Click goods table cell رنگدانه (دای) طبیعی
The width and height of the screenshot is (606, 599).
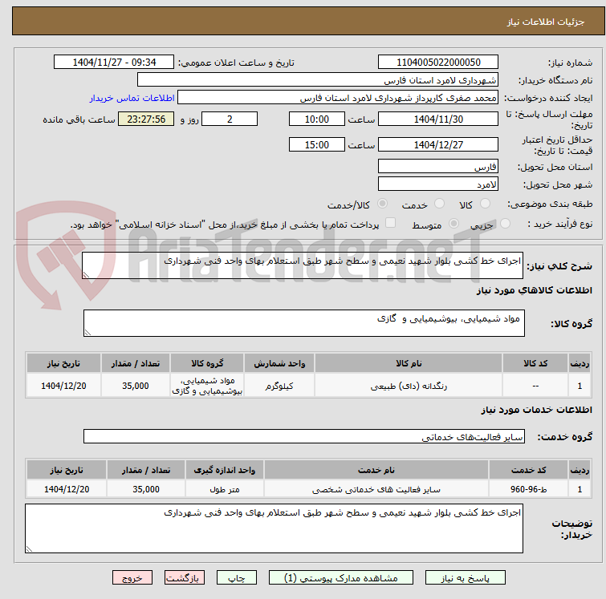tap(409, 386)
